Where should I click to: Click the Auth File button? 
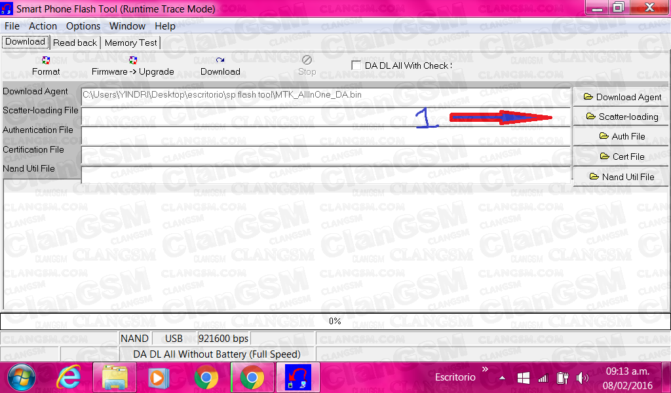pos(622,136)
